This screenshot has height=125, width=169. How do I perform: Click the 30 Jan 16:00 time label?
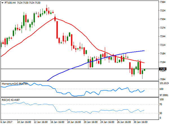141,122
